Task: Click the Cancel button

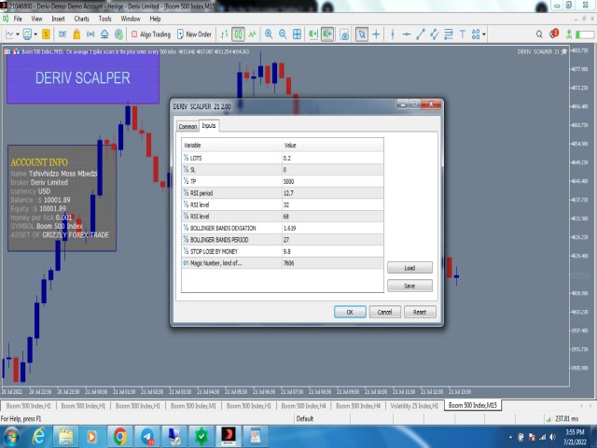Action: [x=384, y=312]
